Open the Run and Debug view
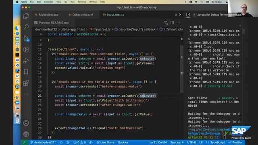The image size is (258, 145). click(26, 60)
